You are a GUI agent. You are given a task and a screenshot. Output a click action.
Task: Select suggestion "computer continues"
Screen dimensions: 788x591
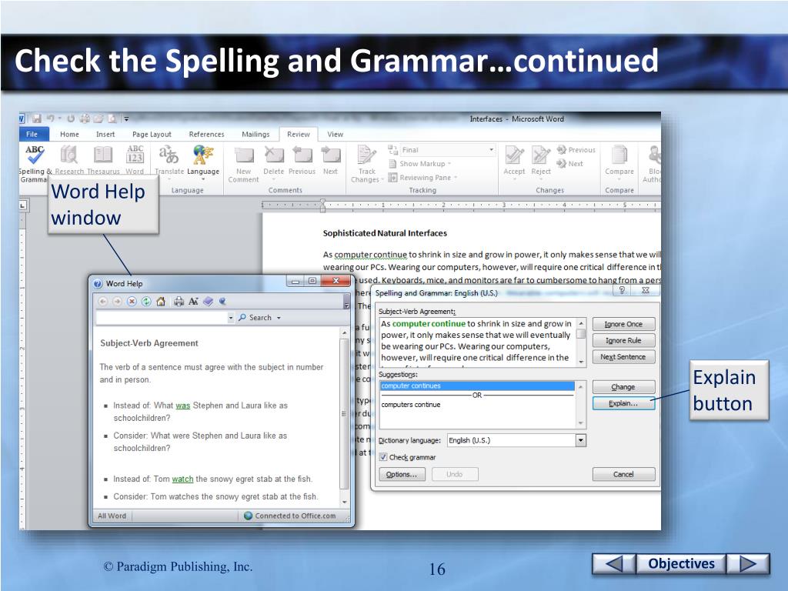tap(477, 386)
